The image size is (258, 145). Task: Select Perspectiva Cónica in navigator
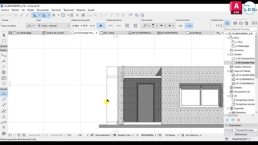click(245, 100)
